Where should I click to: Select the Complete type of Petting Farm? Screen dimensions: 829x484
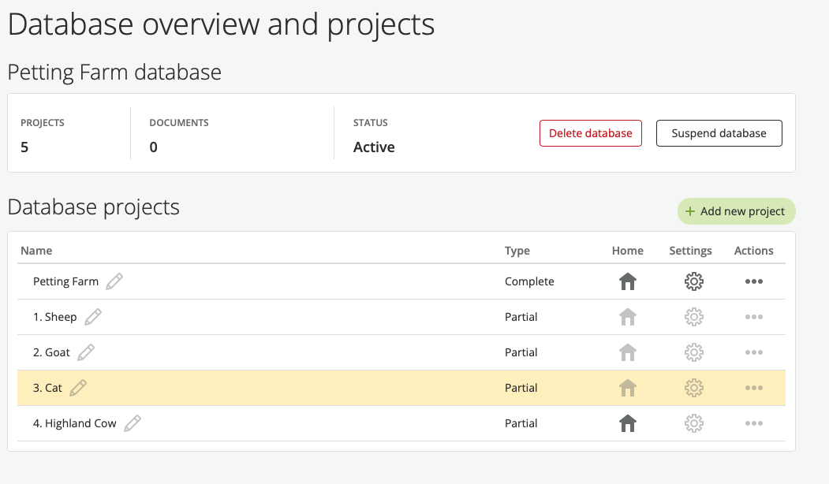529,281
